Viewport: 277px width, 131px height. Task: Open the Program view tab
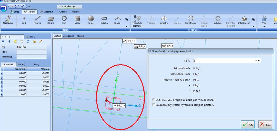[x=80, y=36]
